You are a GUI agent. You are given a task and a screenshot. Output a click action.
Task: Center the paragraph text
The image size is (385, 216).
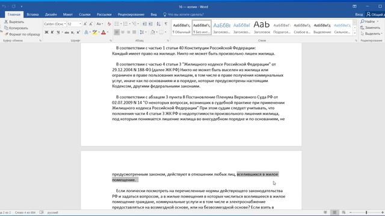123,32
